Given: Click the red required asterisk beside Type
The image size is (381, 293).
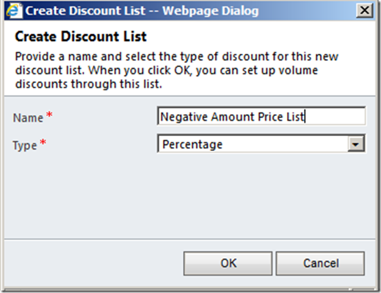Looking at the screenshot, I should 43,142.
